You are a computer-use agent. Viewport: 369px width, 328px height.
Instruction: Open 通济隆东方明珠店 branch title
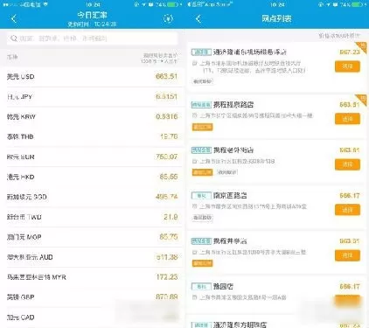point(240,325)
